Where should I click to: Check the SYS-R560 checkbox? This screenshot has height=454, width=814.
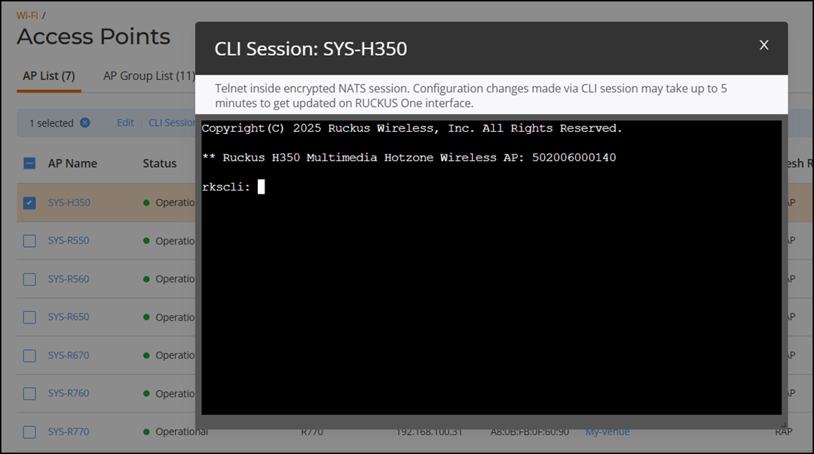point(29,279)
